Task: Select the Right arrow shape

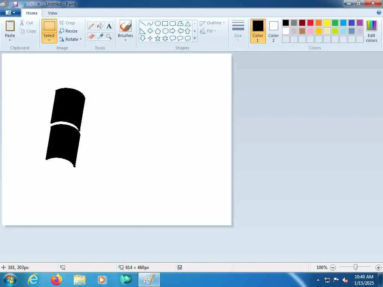Action: point(173,31)
